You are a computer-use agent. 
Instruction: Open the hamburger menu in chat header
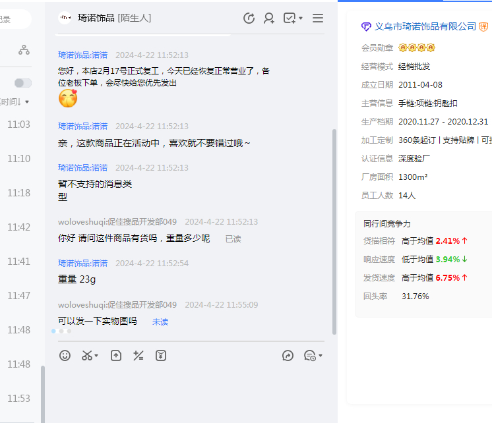(318, 18)
